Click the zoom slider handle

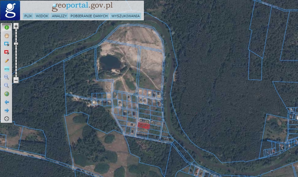coord(16,44)
